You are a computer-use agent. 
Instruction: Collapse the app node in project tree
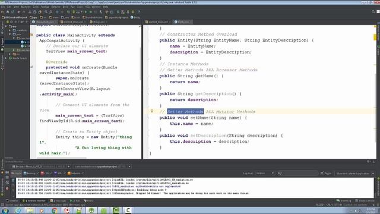7,26
